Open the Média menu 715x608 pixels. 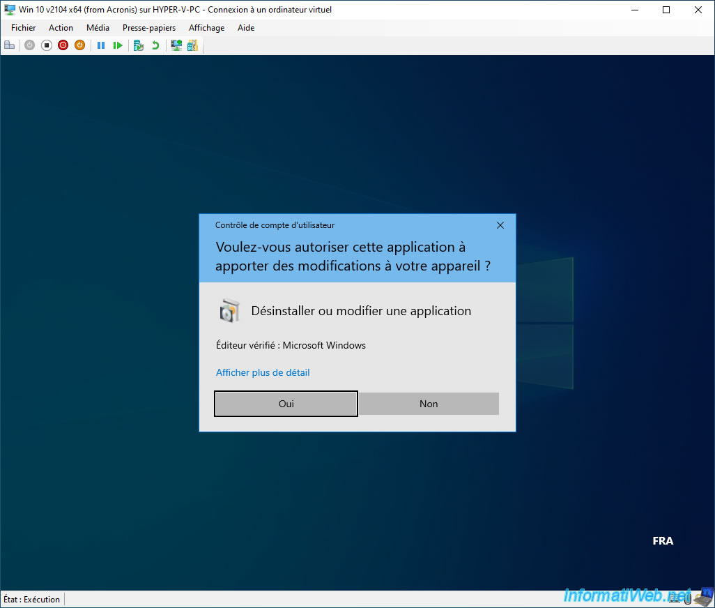98,28
